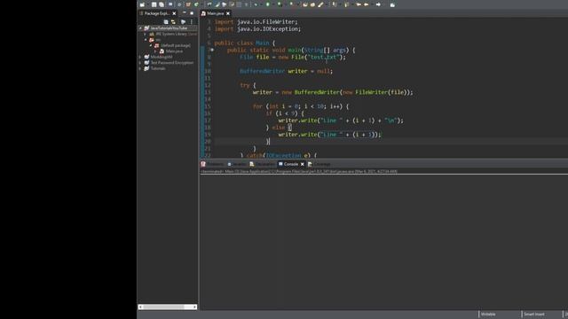This screenshot has height=319, width=568.
Task: Expand the Test Password Encryption project
Action: [x=140, y=63]
